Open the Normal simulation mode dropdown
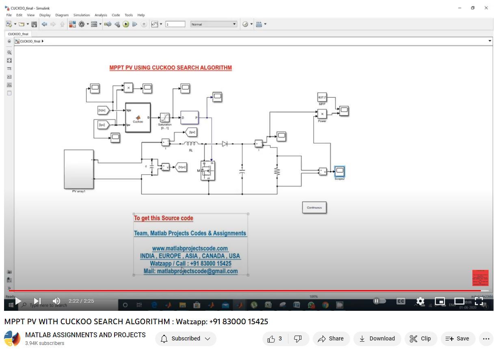The image size is (498, 349). pos(214,24)
